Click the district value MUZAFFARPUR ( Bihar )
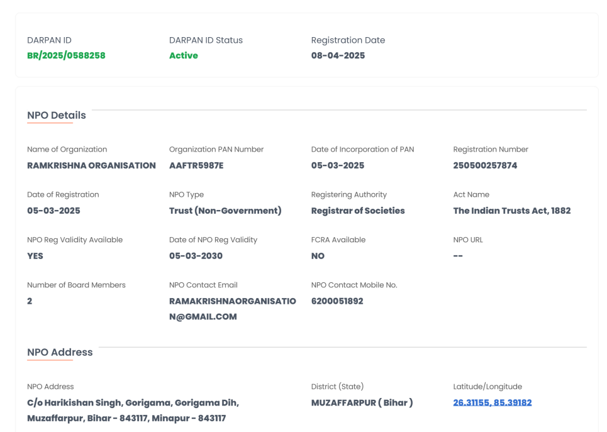 click(362, 402)
